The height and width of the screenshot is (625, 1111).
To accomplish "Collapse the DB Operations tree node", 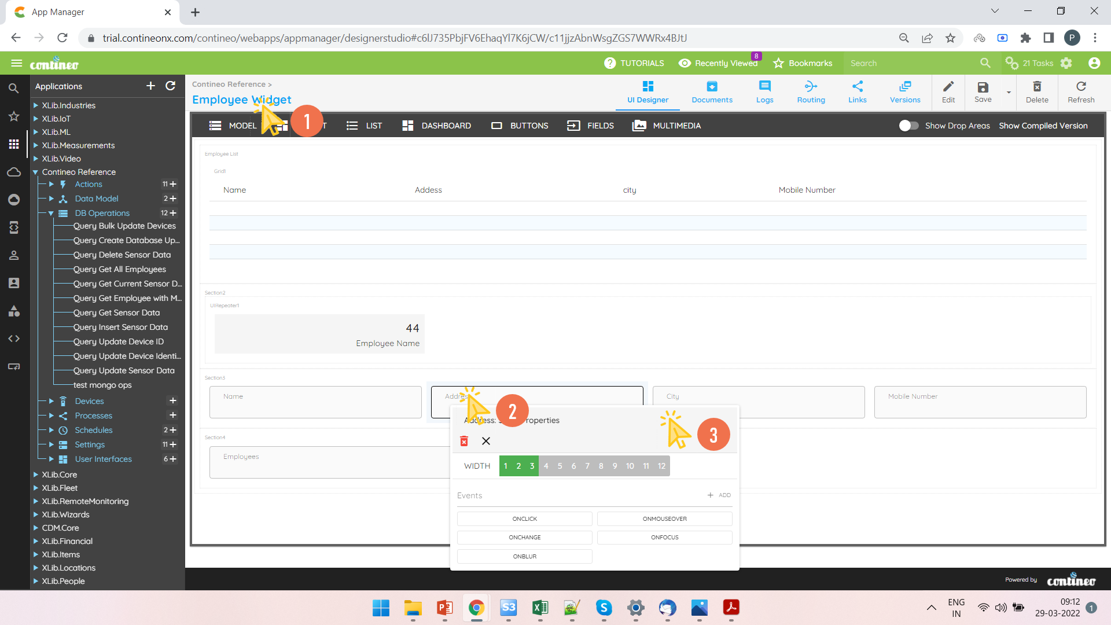I will (x=51, y=213).
